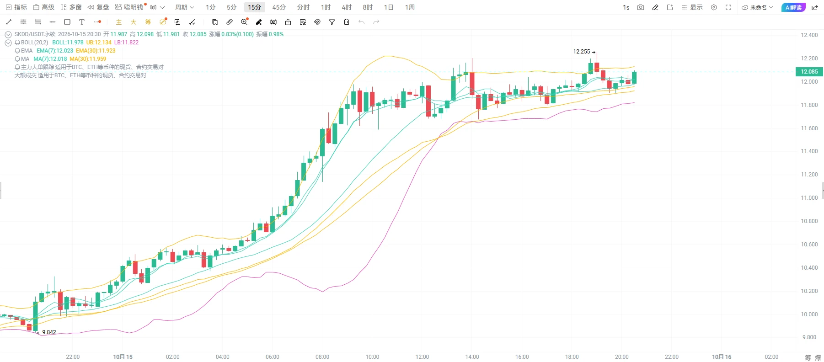Redo the drawing action
824x362 pixels.
click(376, 22)
